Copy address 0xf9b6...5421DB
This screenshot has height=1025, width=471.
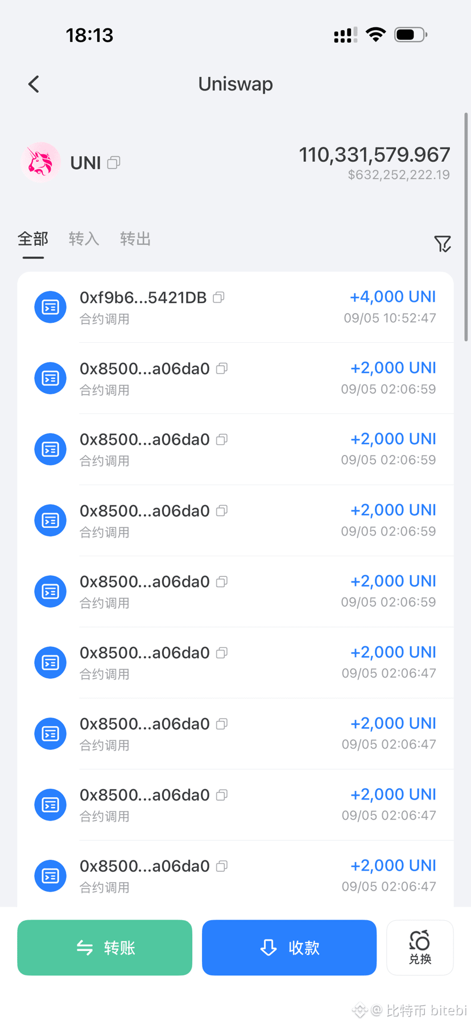click(x=219, y=297)
